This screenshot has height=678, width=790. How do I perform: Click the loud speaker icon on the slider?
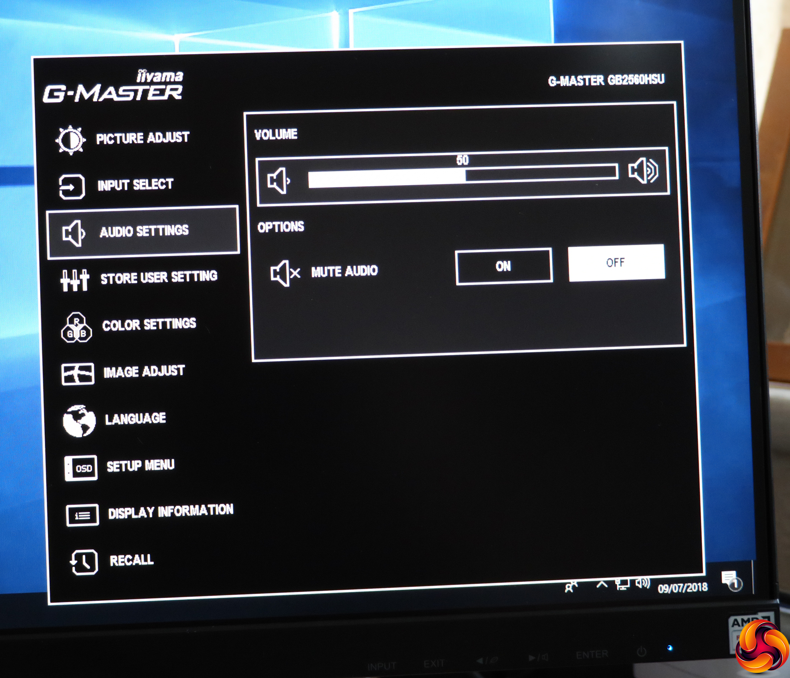[x=643, y=171]
